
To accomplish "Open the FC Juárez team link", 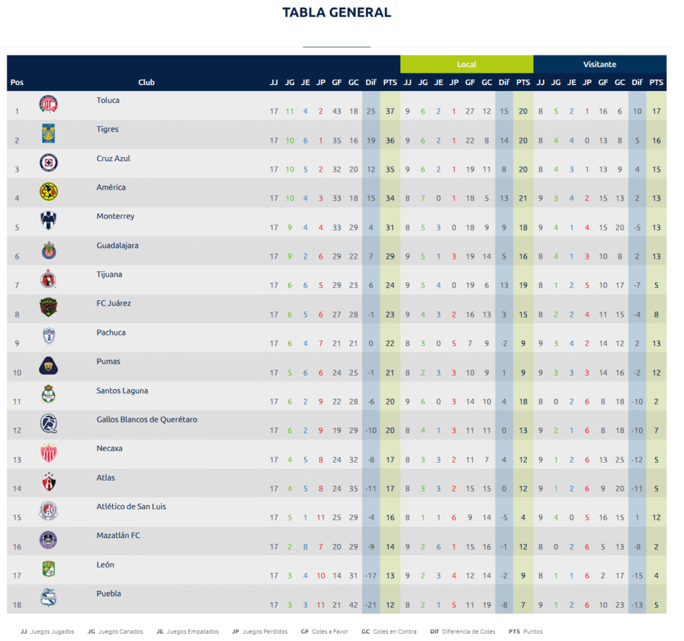I will [x=114, y=303].
